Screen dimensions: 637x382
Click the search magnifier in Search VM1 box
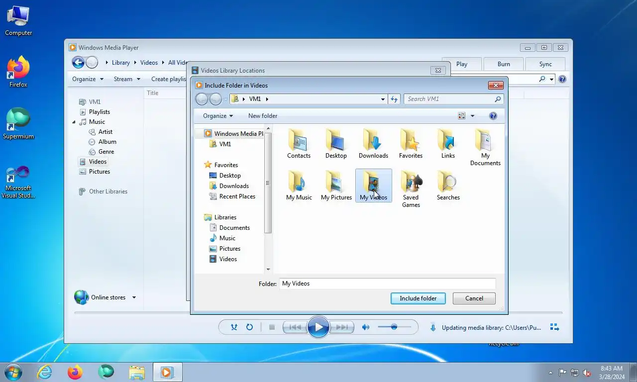click(497, 99)
